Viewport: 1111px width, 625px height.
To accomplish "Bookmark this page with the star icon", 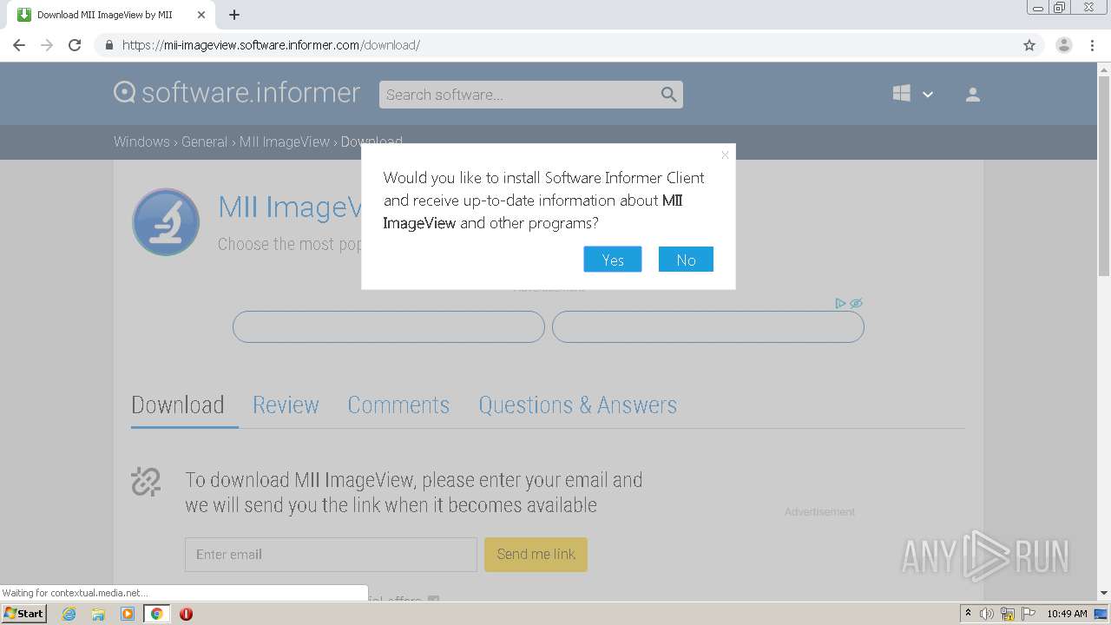I will (x=1029, y=45).
